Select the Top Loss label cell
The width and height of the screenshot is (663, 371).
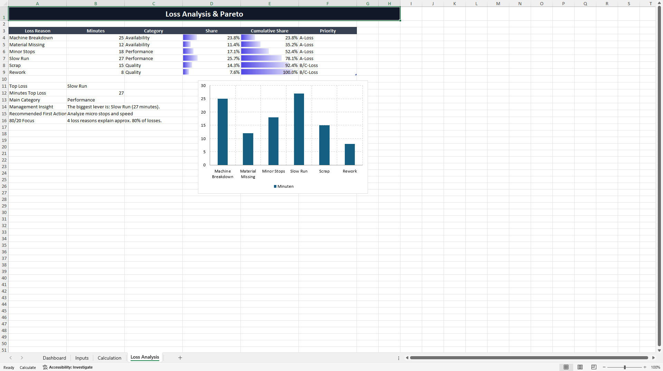37,86
